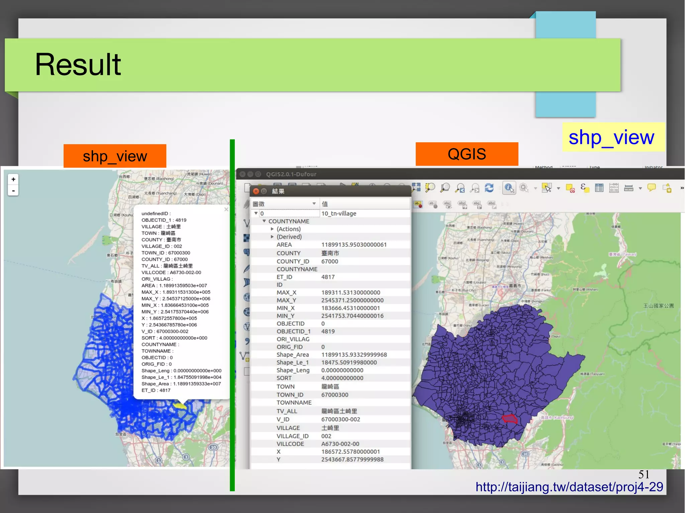Open the Field Calculator abacus icon
Screen dimensions: 685x513
614,188
